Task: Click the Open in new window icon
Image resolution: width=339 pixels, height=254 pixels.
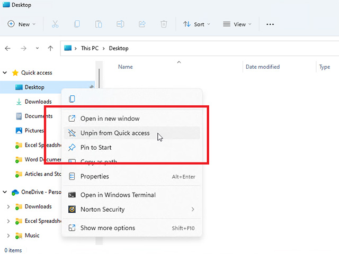Action: (x=72, y=119)
